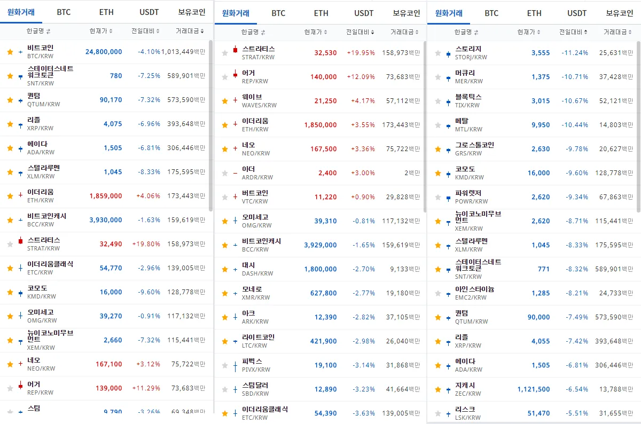The width and height of the screenshot is (641, 424).
Task: Click the right panel's vertical scrollbar
Action: (x=638, y=127)
